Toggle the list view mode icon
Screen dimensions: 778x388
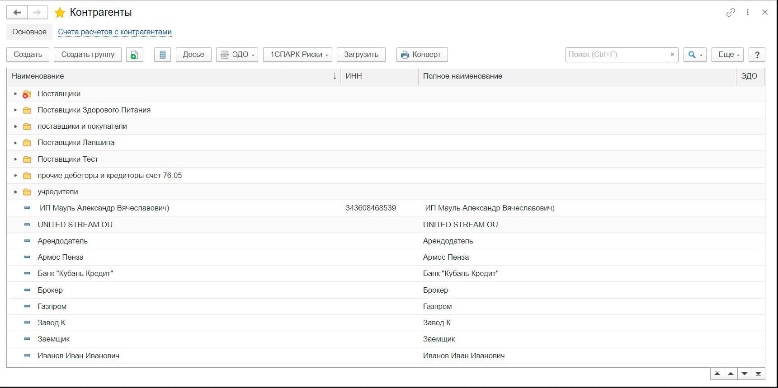click(162, 55)
